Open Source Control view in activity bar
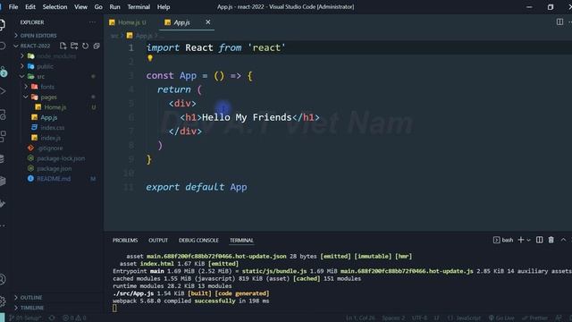The height and width of the screenshot is (322, 572). point(4,72)
